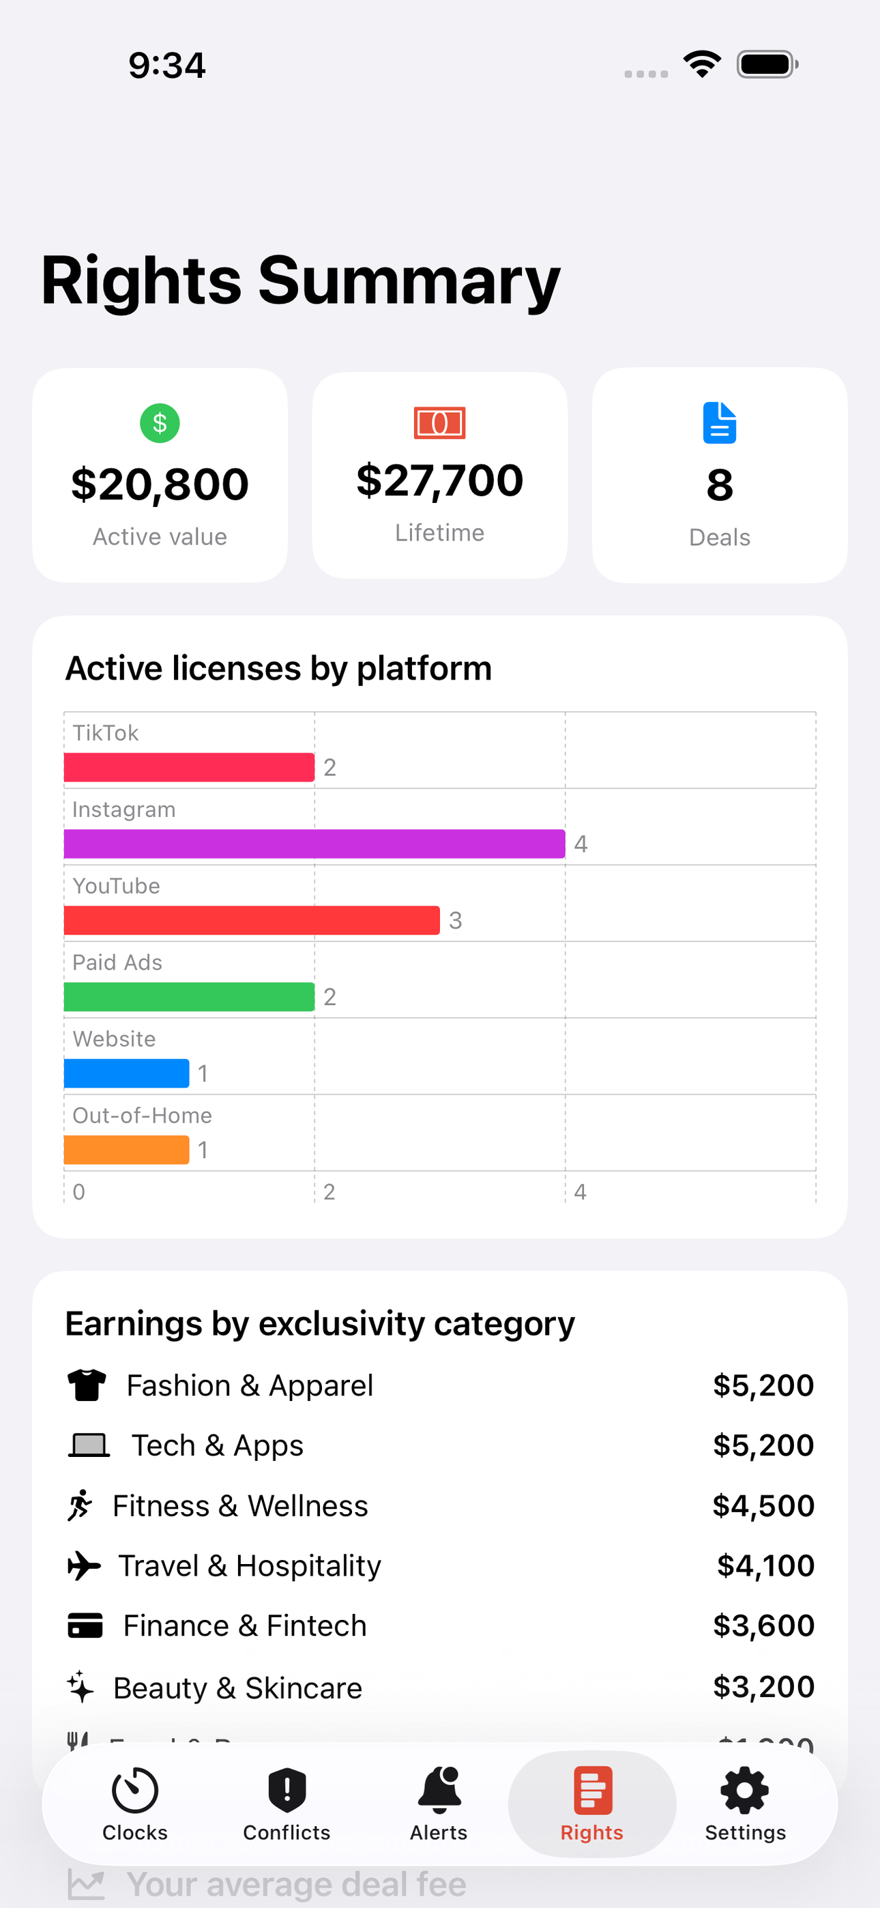The height and width of the screenshot is (1908, 880).
Task: Open the Clocks tab
Action: [135, 1805]
